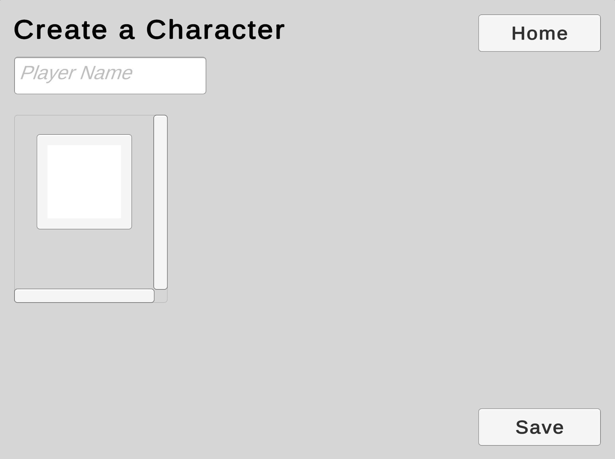The image size is (615, 459).
Task: Click the top end of the vertical scrollbar
Action: click(160, 121)
